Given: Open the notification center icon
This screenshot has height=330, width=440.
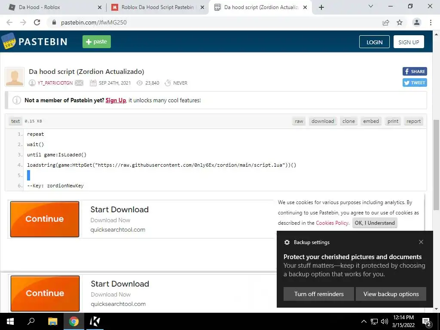Looking at the screenshot, I should click(x=427, y=322).
